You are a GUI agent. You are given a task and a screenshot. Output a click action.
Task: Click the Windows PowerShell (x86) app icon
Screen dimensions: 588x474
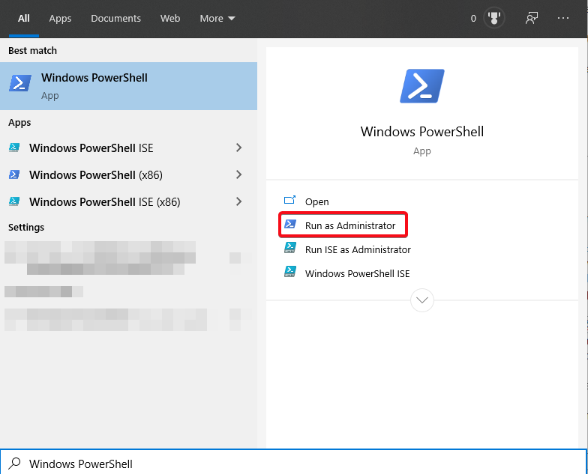(x=14, y=175)
